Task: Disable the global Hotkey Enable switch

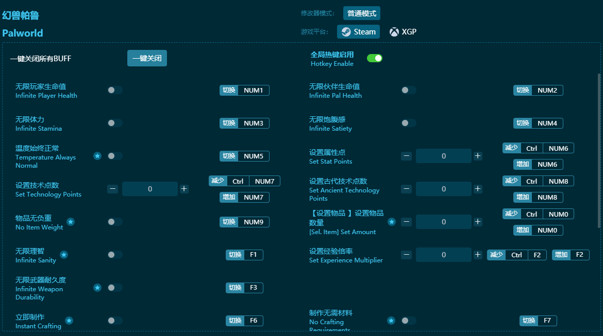Action: click(374, 58)
